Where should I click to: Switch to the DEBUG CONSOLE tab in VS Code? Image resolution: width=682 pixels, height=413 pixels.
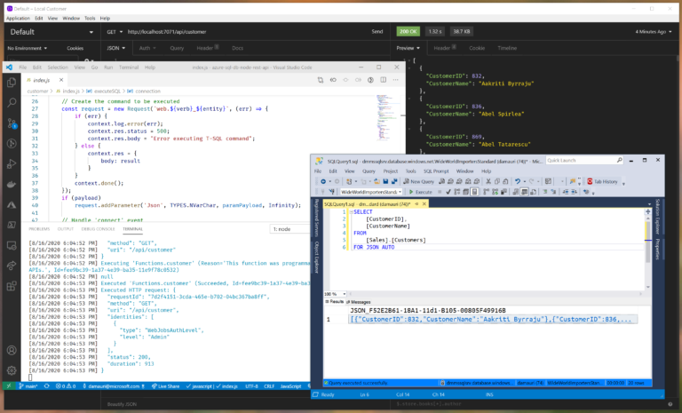pyautogui.click(x=98, y=229)
